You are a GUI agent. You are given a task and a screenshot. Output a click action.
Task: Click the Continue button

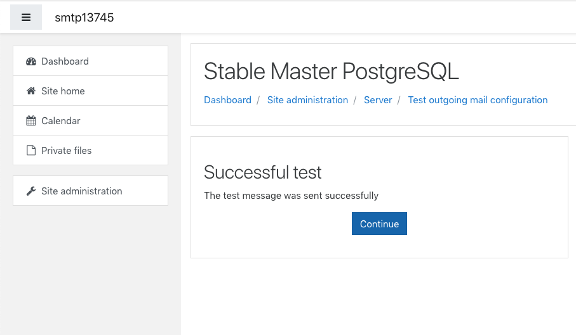379,224
